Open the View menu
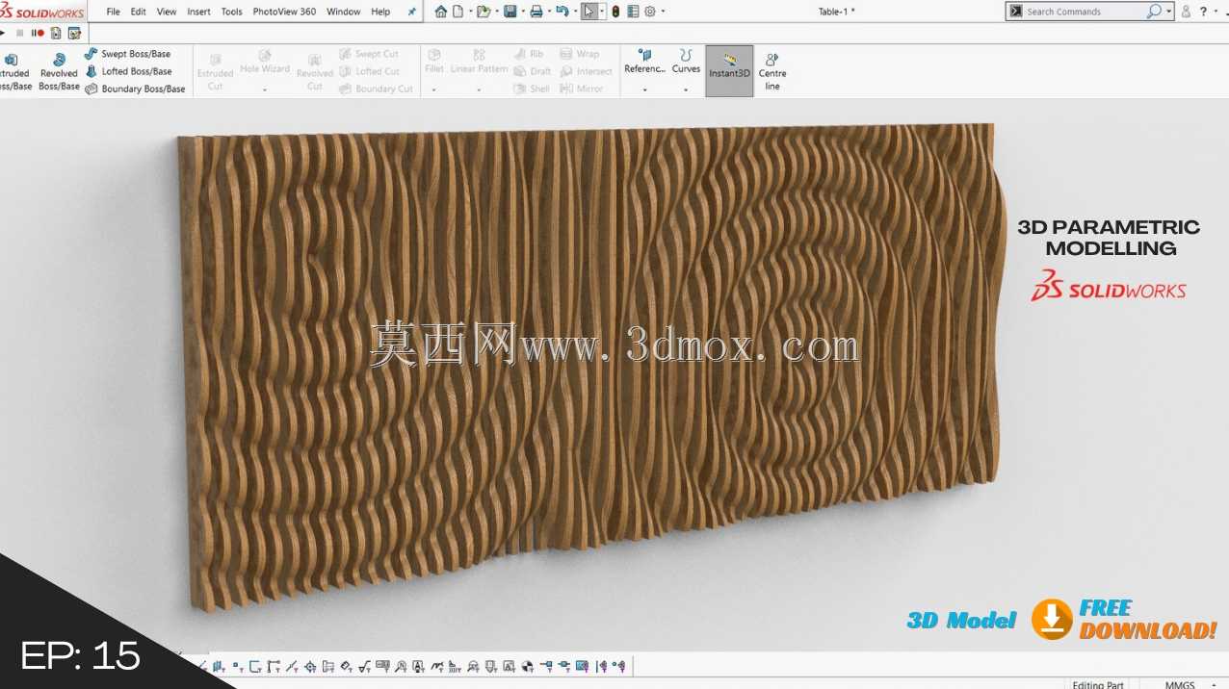The height and width of the screenshot is (689, 1229). click(167, 12)
